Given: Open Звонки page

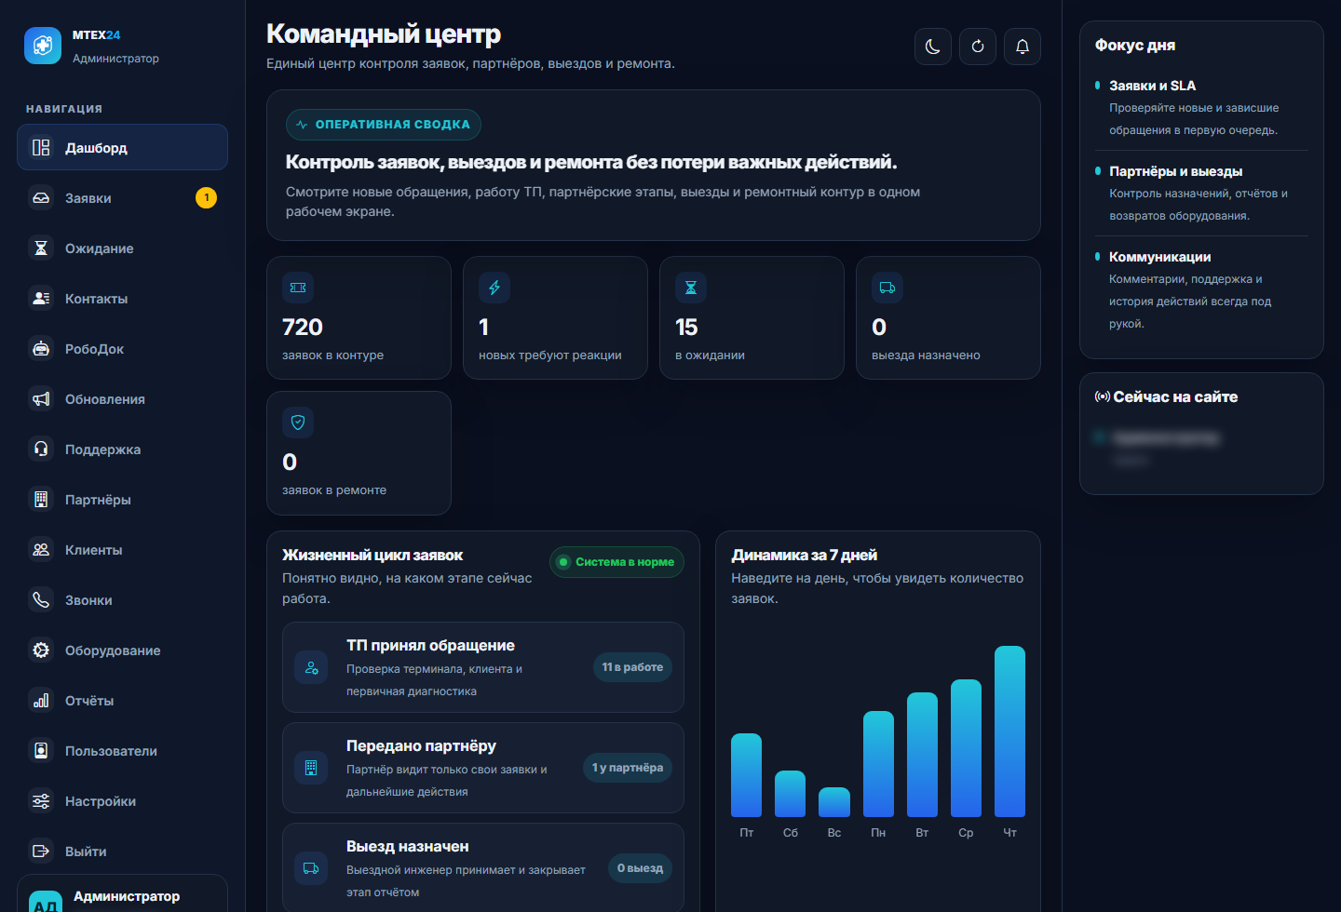Looking at the screenshot, I should click(122, 599).
